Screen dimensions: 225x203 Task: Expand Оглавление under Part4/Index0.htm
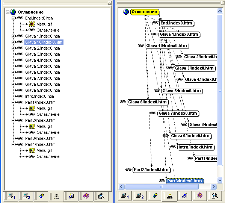pyautogui.click(x=20, y=156)
